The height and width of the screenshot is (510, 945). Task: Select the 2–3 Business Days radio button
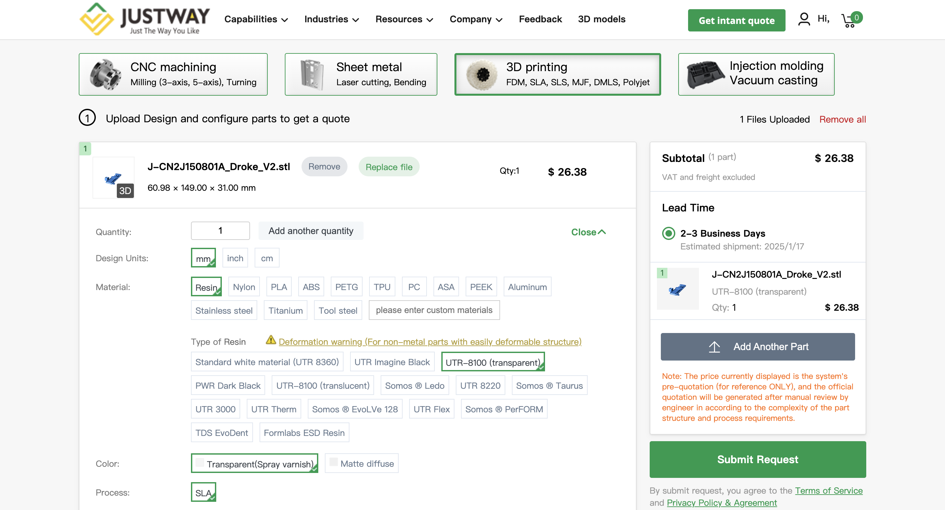668,233
